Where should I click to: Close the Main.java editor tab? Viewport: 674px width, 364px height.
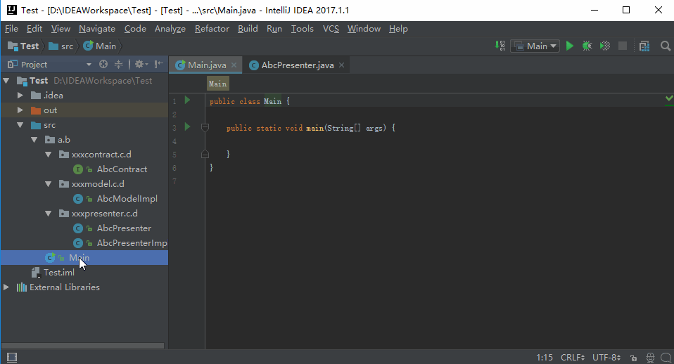coord(234,65)
